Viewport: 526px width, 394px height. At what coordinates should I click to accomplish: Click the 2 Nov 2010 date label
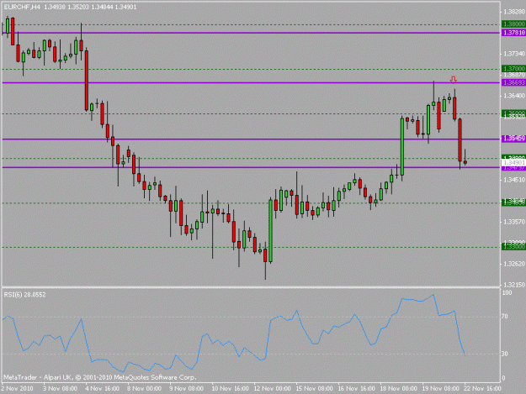coord(17,388)
